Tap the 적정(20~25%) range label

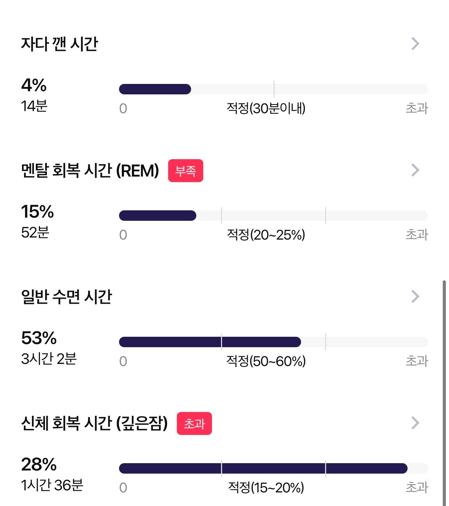[x=266, y=235]
